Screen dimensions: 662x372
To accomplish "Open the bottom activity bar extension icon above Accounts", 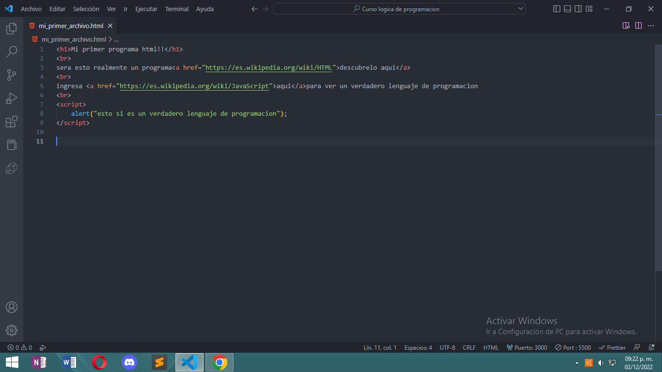I will pyautogui.click(x=12, y=168).
